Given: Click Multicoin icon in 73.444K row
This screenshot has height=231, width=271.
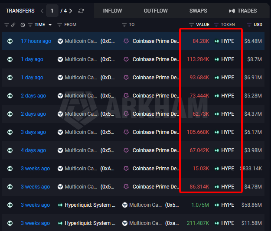Looking at the screenshot, I should (60, 96).
